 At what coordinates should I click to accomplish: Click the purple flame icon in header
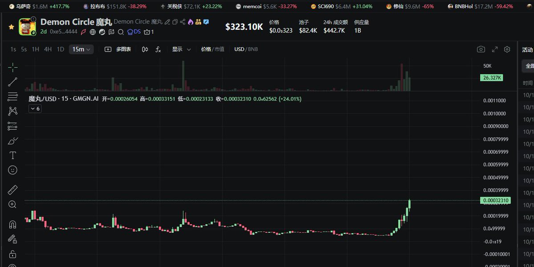tap(190, 22)
